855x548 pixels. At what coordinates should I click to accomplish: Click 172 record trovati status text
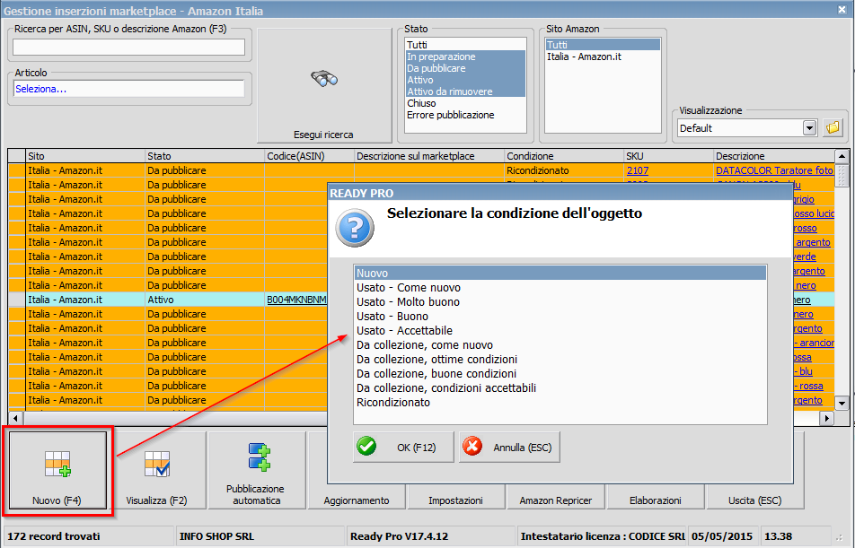[x=54, y=536]
